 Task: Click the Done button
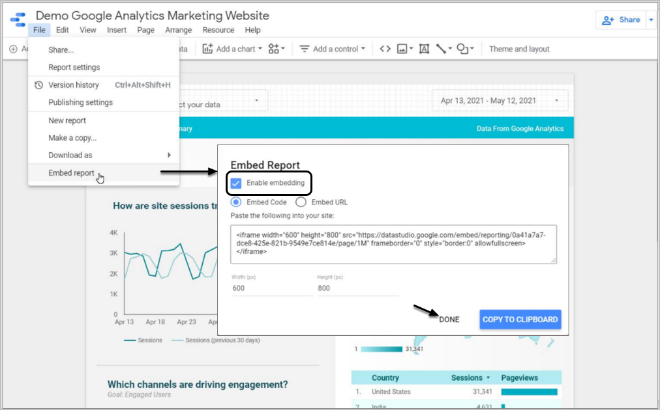[449, 320]
